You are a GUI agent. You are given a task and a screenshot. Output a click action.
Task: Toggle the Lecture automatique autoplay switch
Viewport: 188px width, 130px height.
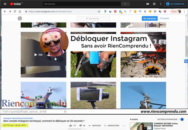pos(181,119)
